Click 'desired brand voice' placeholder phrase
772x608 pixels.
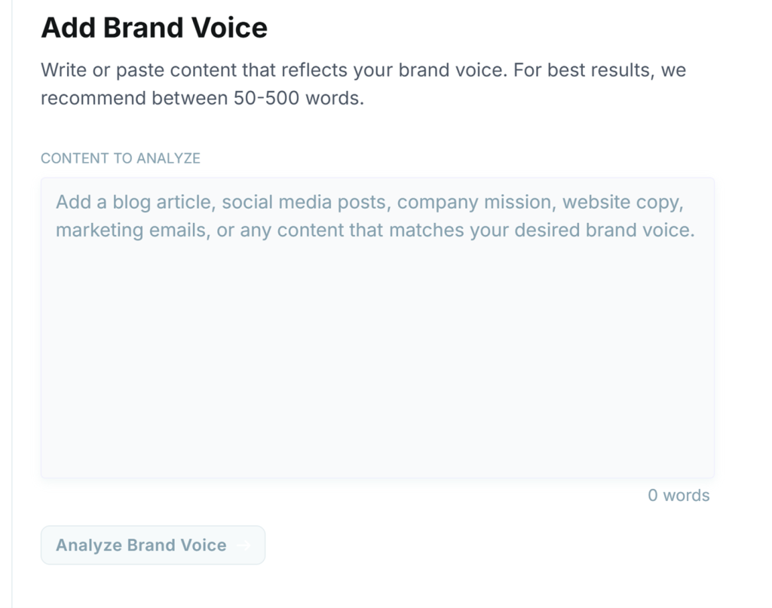[x=603, y=230]
